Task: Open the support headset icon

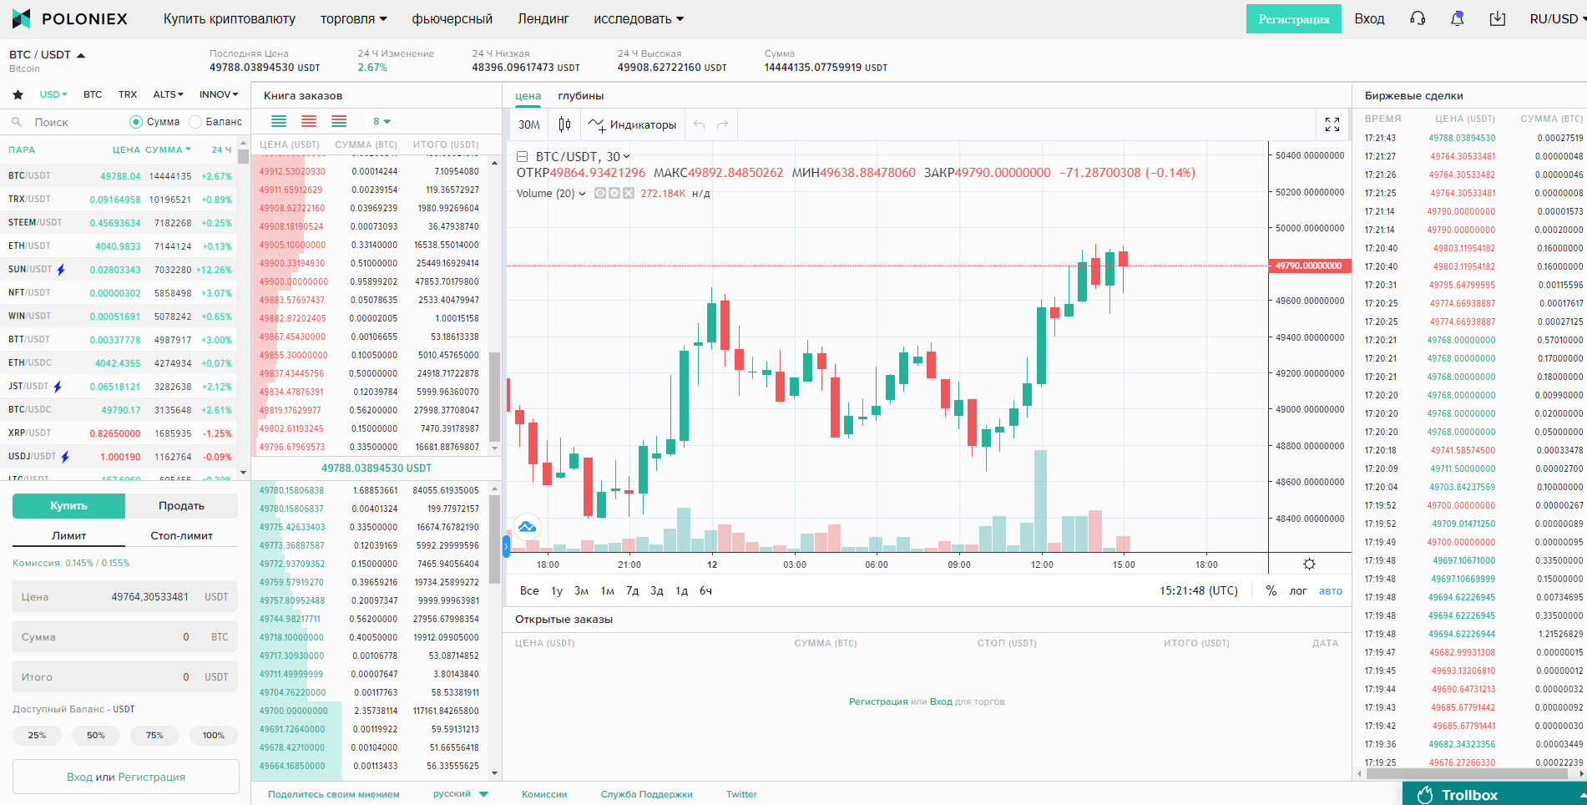Action: (1418, 18)
